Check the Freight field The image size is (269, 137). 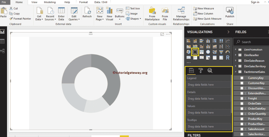click(242, 98)
